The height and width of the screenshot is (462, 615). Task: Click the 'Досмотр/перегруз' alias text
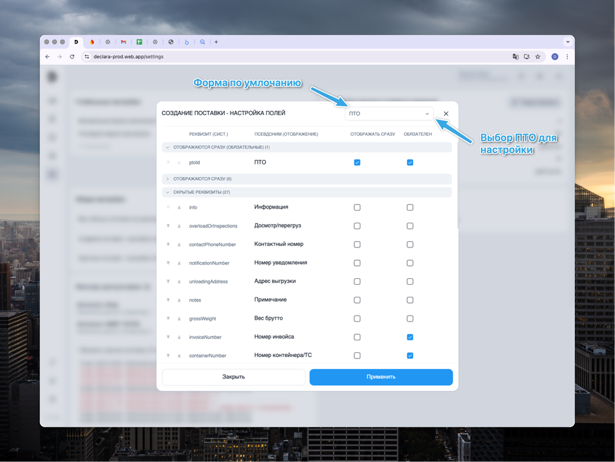[x=277, y=225]
